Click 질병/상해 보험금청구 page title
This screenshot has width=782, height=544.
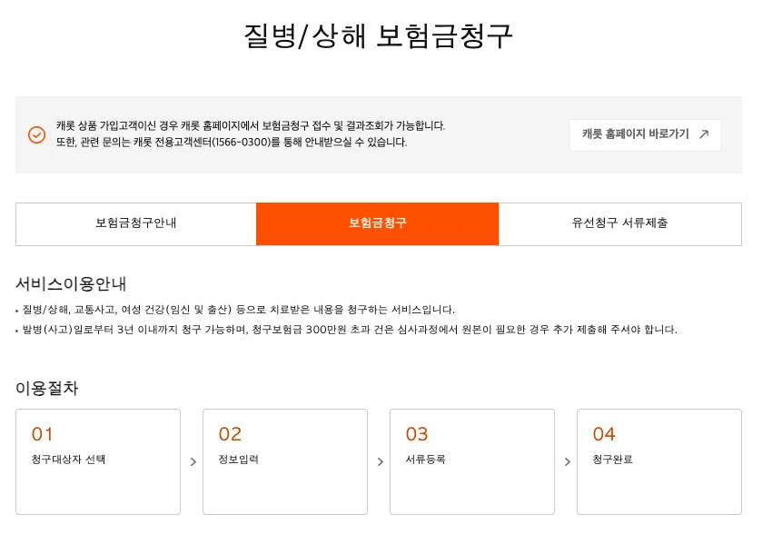378,36
